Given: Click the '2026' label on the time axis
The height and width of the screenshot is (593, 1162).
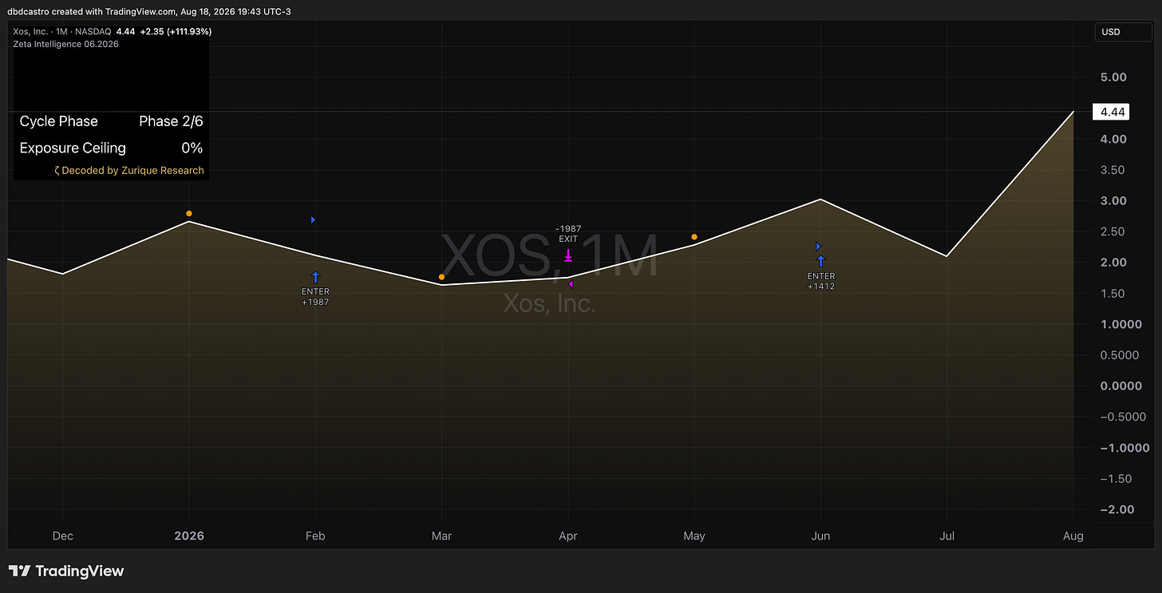Looking at the screenshot, I should coord(189,536).
